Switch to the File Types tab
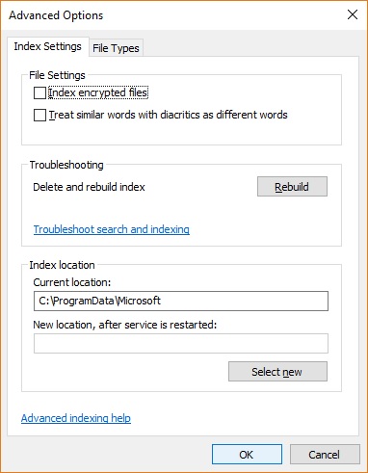The width and height of the screenshot is (368, 473). 116,48
